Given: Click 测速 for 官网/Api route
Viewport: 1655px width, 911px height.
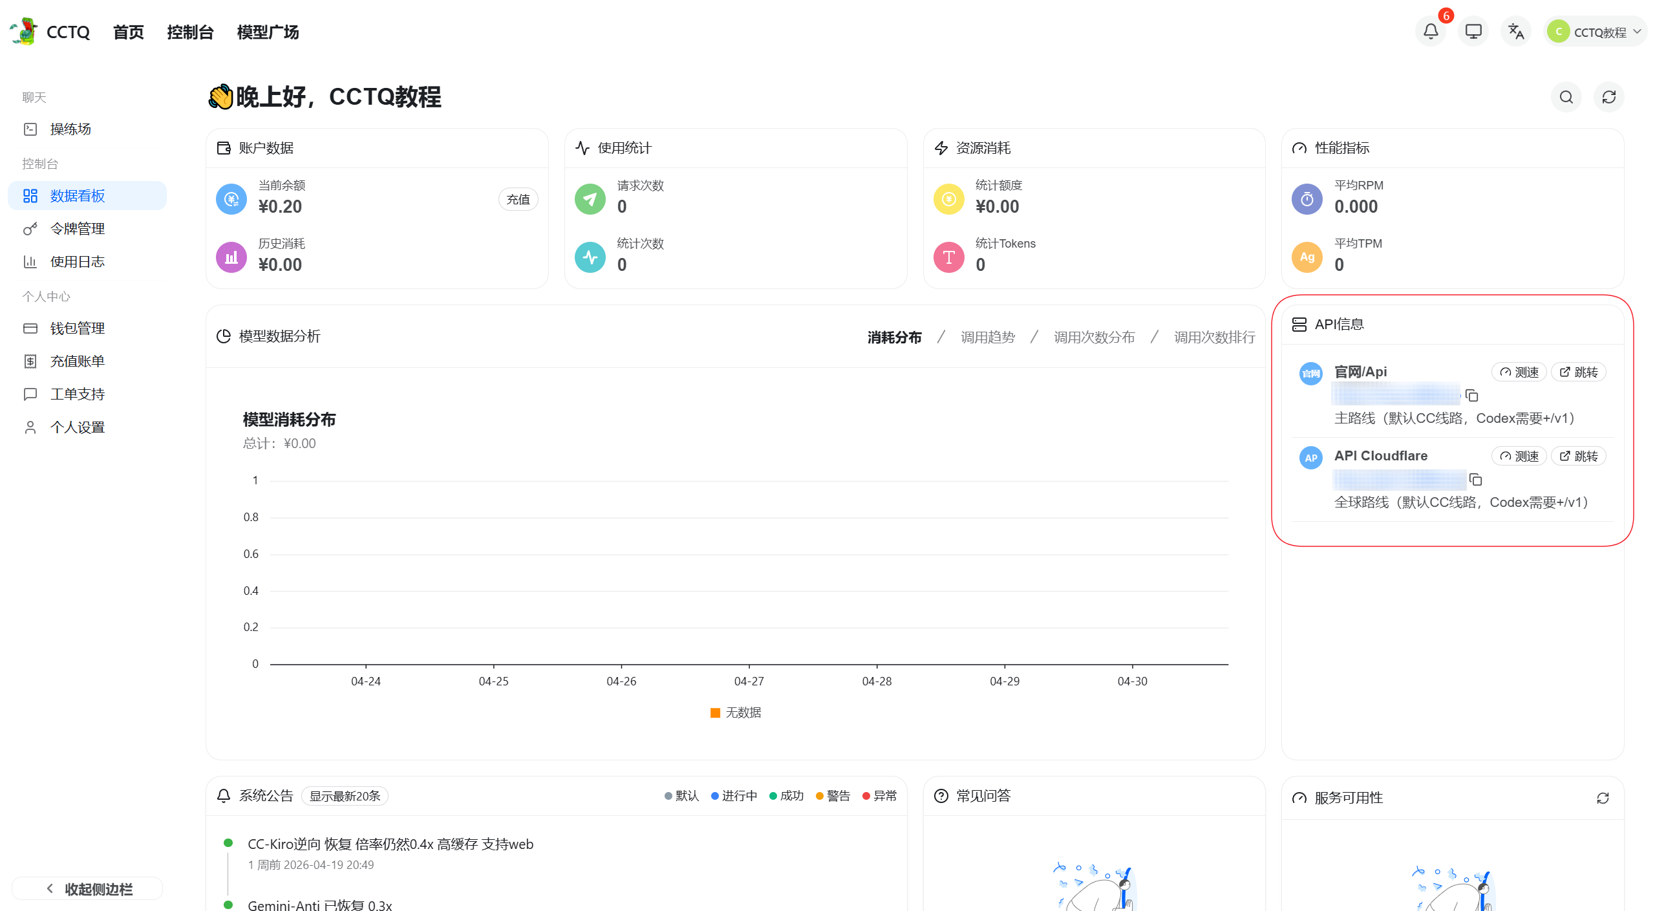Looking at the screenshot, I should pos(1519,372).
